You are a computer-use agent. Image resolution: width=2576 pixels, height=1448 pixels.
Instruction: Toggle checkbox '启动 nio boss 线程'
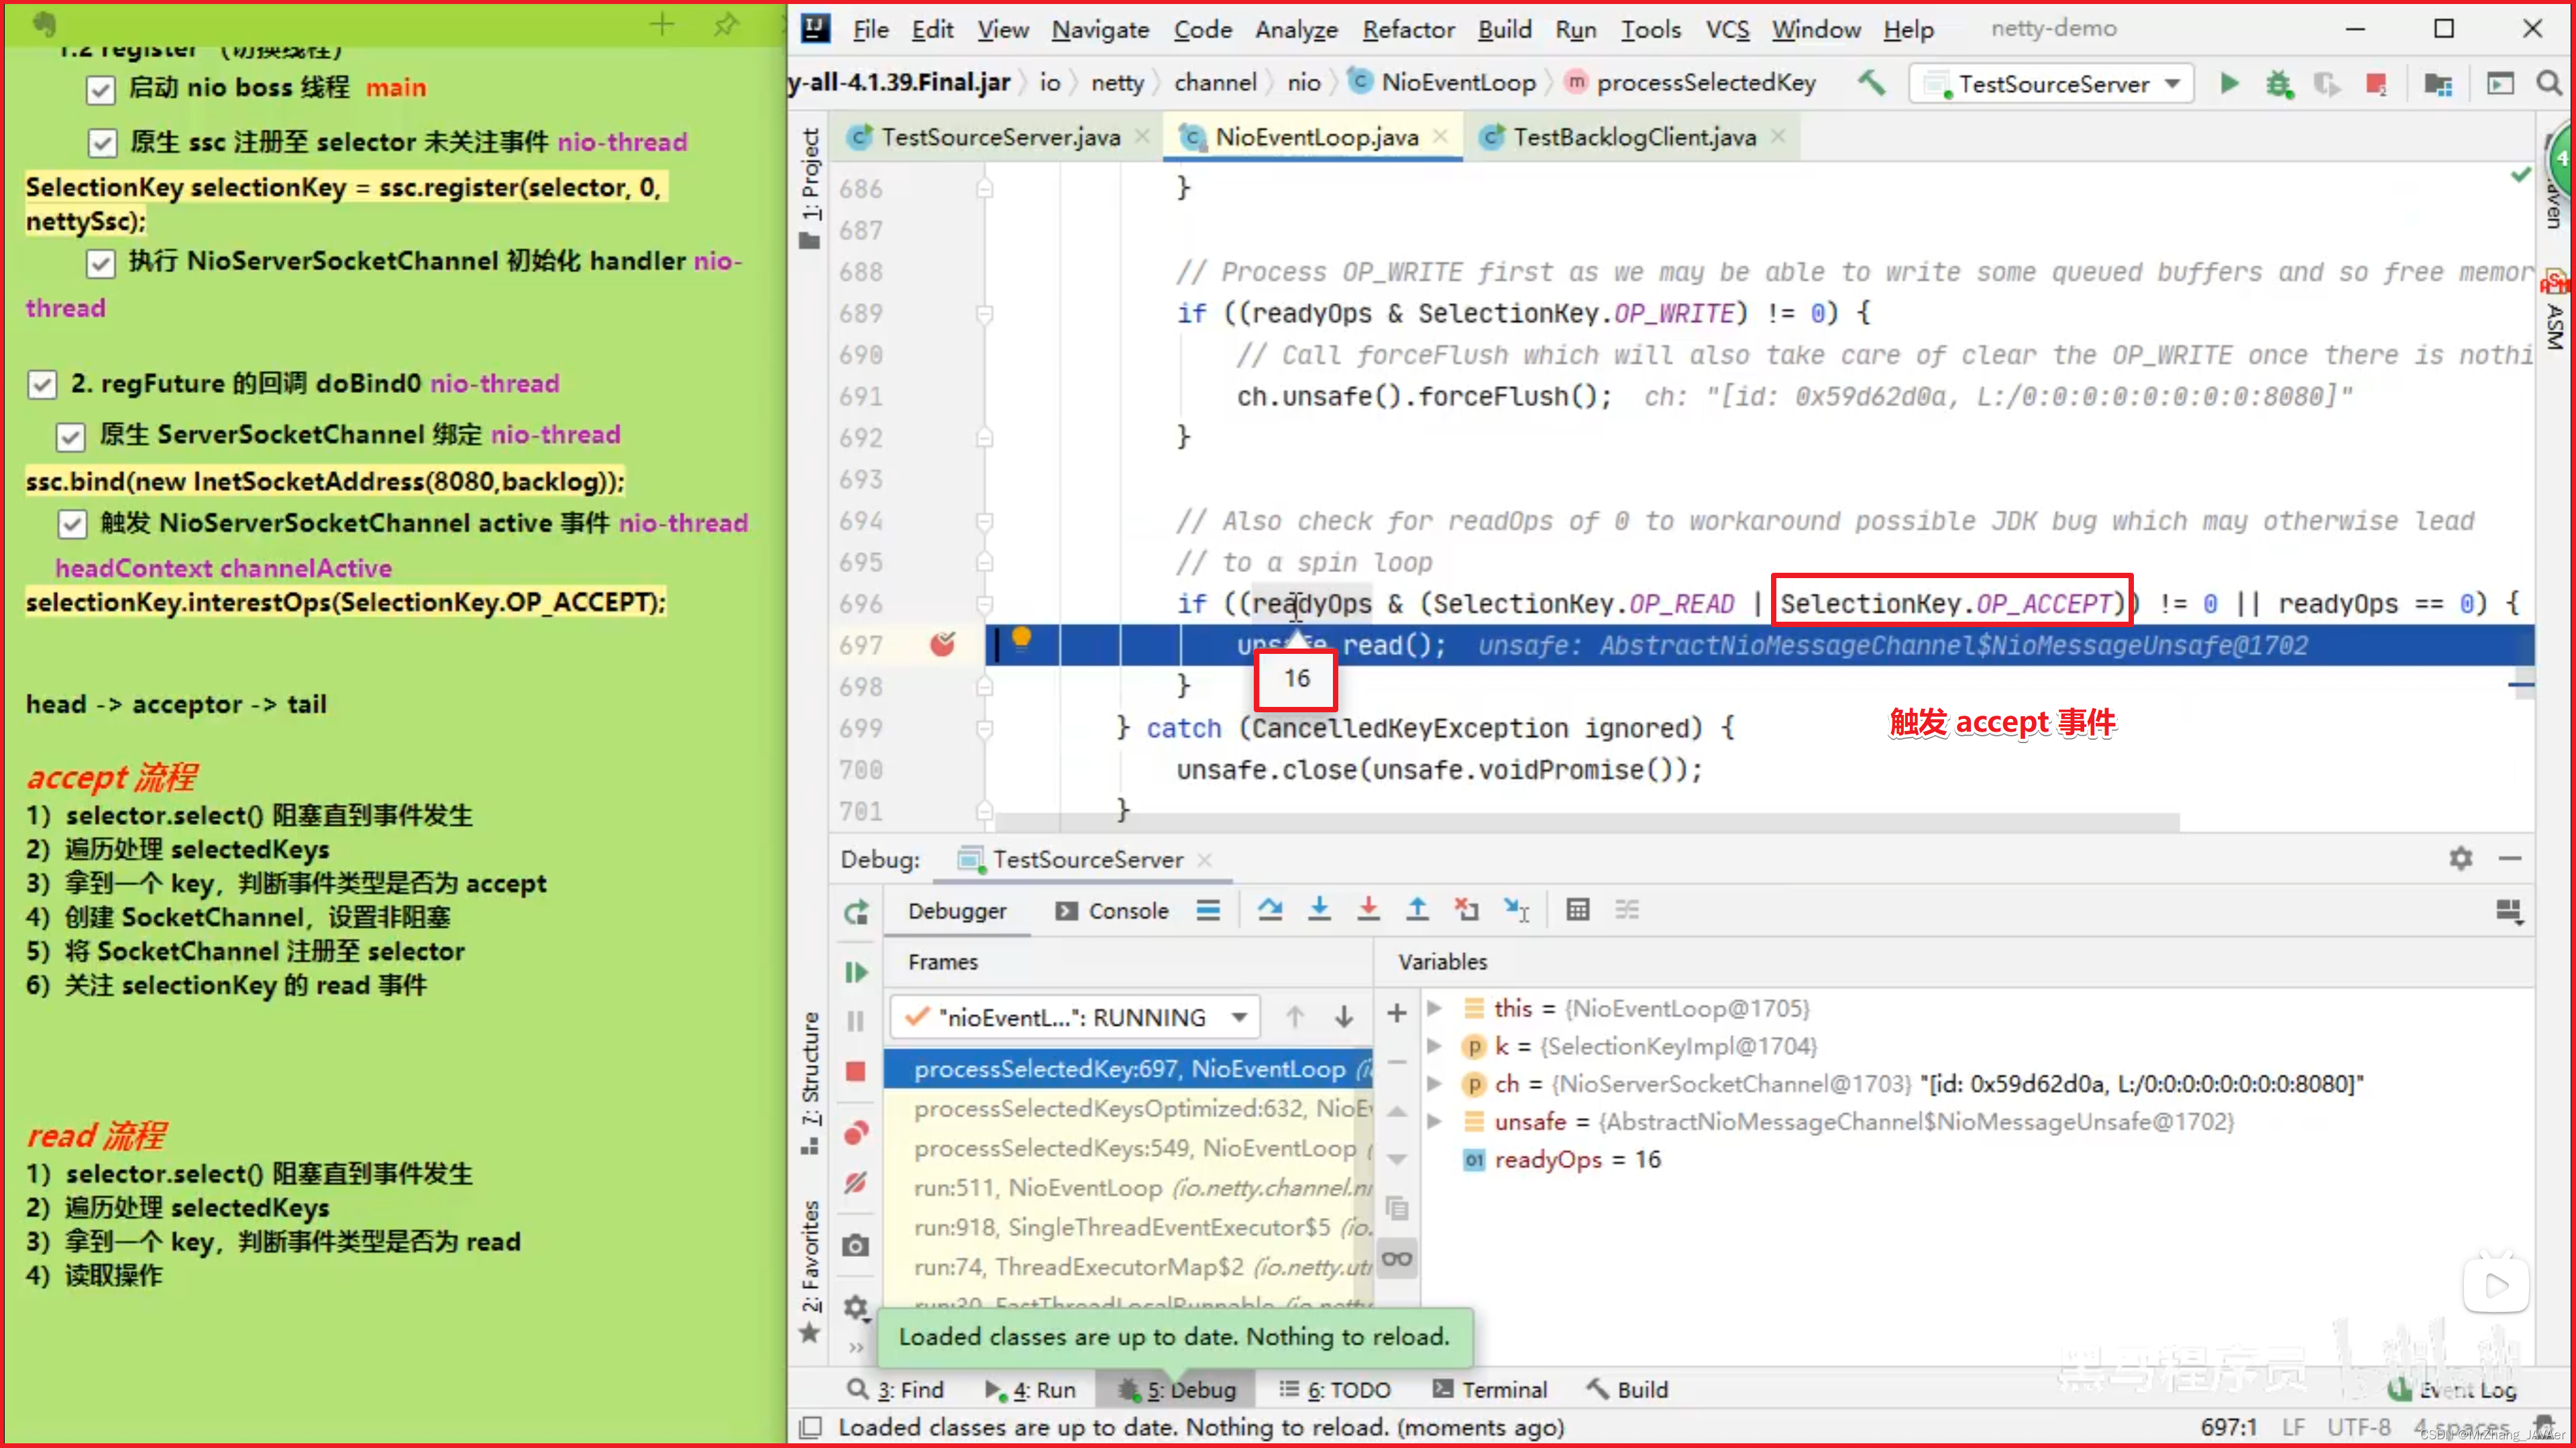pos(100,90)
